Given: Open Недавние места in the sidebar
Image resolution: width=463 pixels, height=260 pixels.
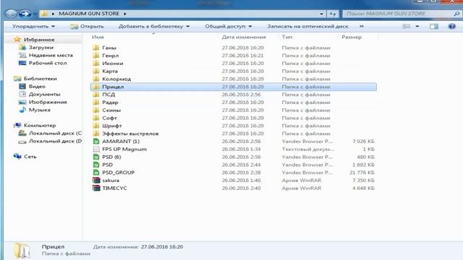Looking at the screenshot, I should pyautogui.click(x=51, y=55).
